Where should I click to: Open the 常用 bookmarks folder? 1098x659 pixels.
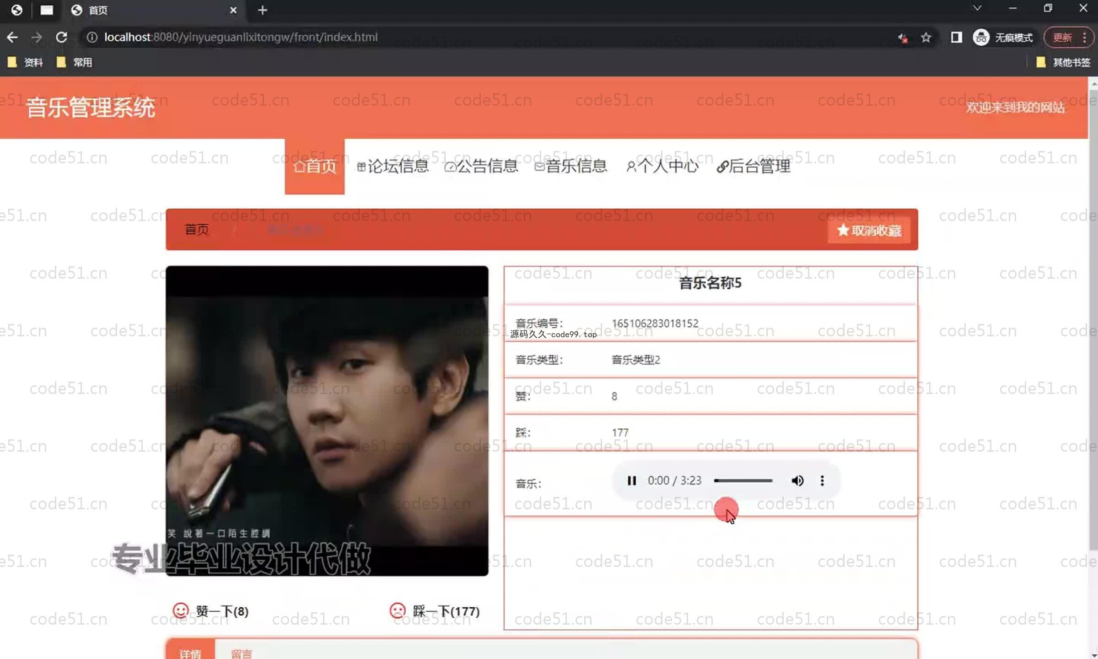coord(74,62)
